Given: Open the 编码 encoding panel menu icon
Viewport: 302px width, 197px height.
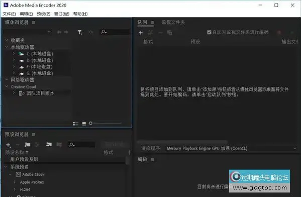Looking at the screenshot, I should point(152,159).
